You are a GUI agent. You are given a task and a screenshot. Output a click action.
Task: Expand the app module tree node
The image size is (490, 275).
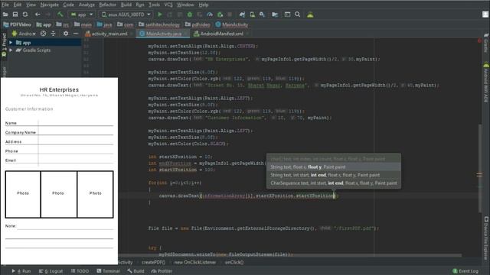point(11,43)
